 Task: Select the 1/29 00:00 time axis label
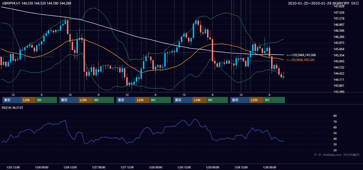click(212, 167)
